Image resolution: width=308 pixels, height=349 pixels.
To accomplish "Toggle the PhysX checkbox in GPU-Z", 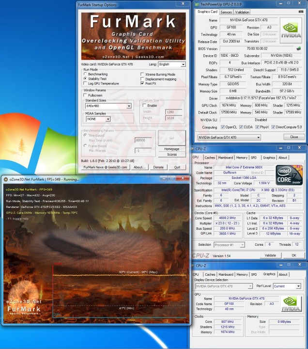I will (x=257, y=127).
